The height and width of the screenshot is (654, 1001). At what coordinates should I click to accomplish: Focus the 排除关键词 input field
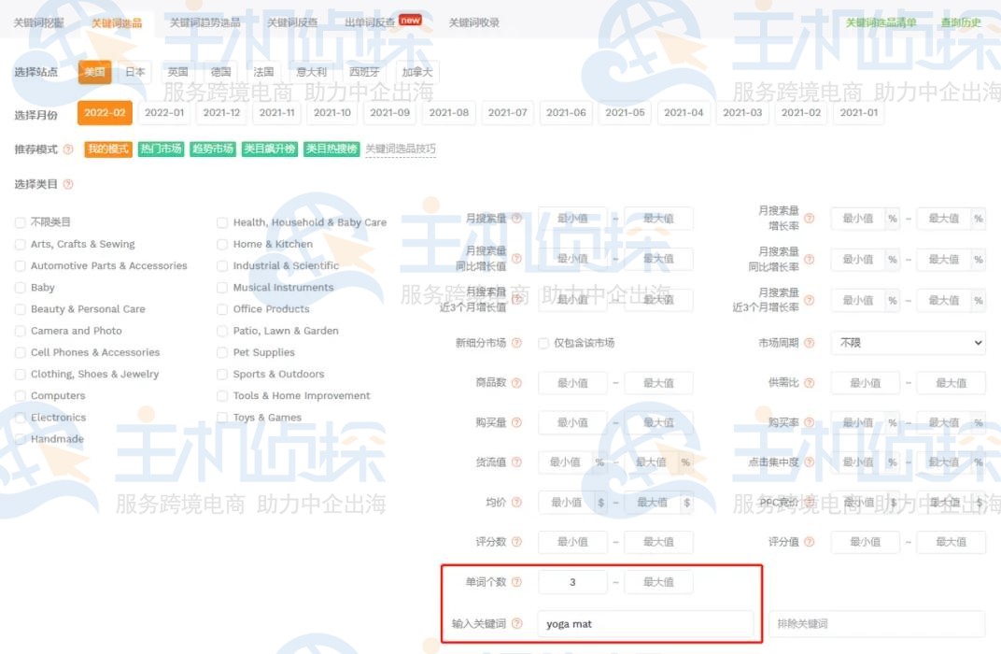tap(877, 623)
